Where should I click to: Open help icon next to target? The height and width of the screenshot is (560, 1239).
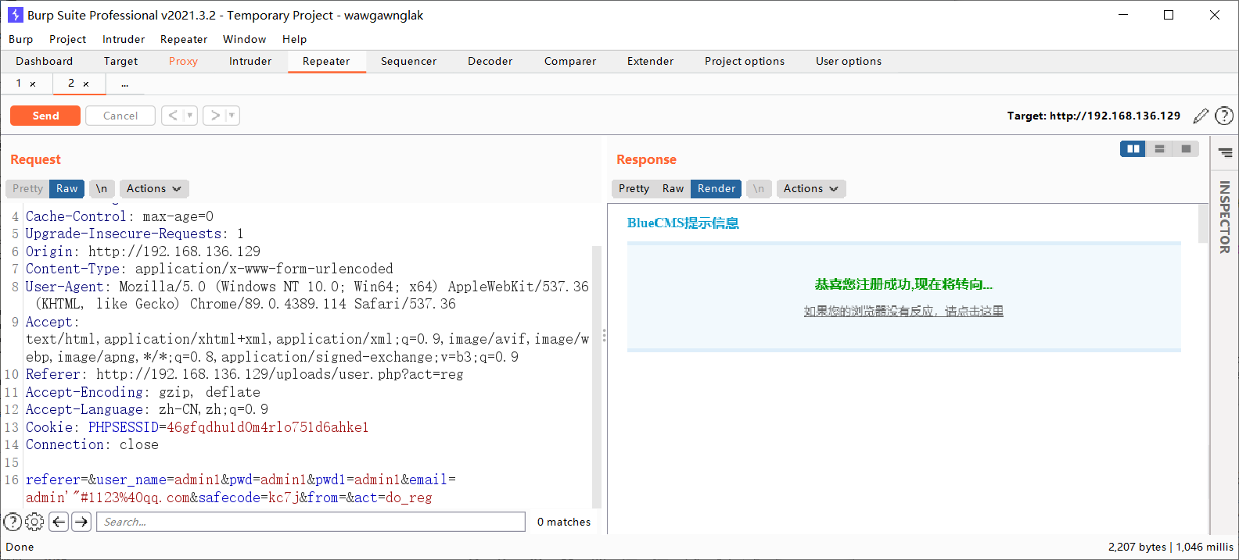click(x=1224, y=116)
